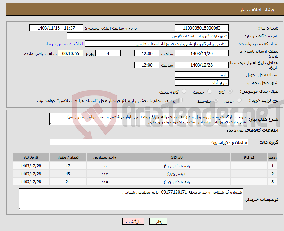Select the کالا radio button
This screenshot has width=284, height=231.
(230, 91)
